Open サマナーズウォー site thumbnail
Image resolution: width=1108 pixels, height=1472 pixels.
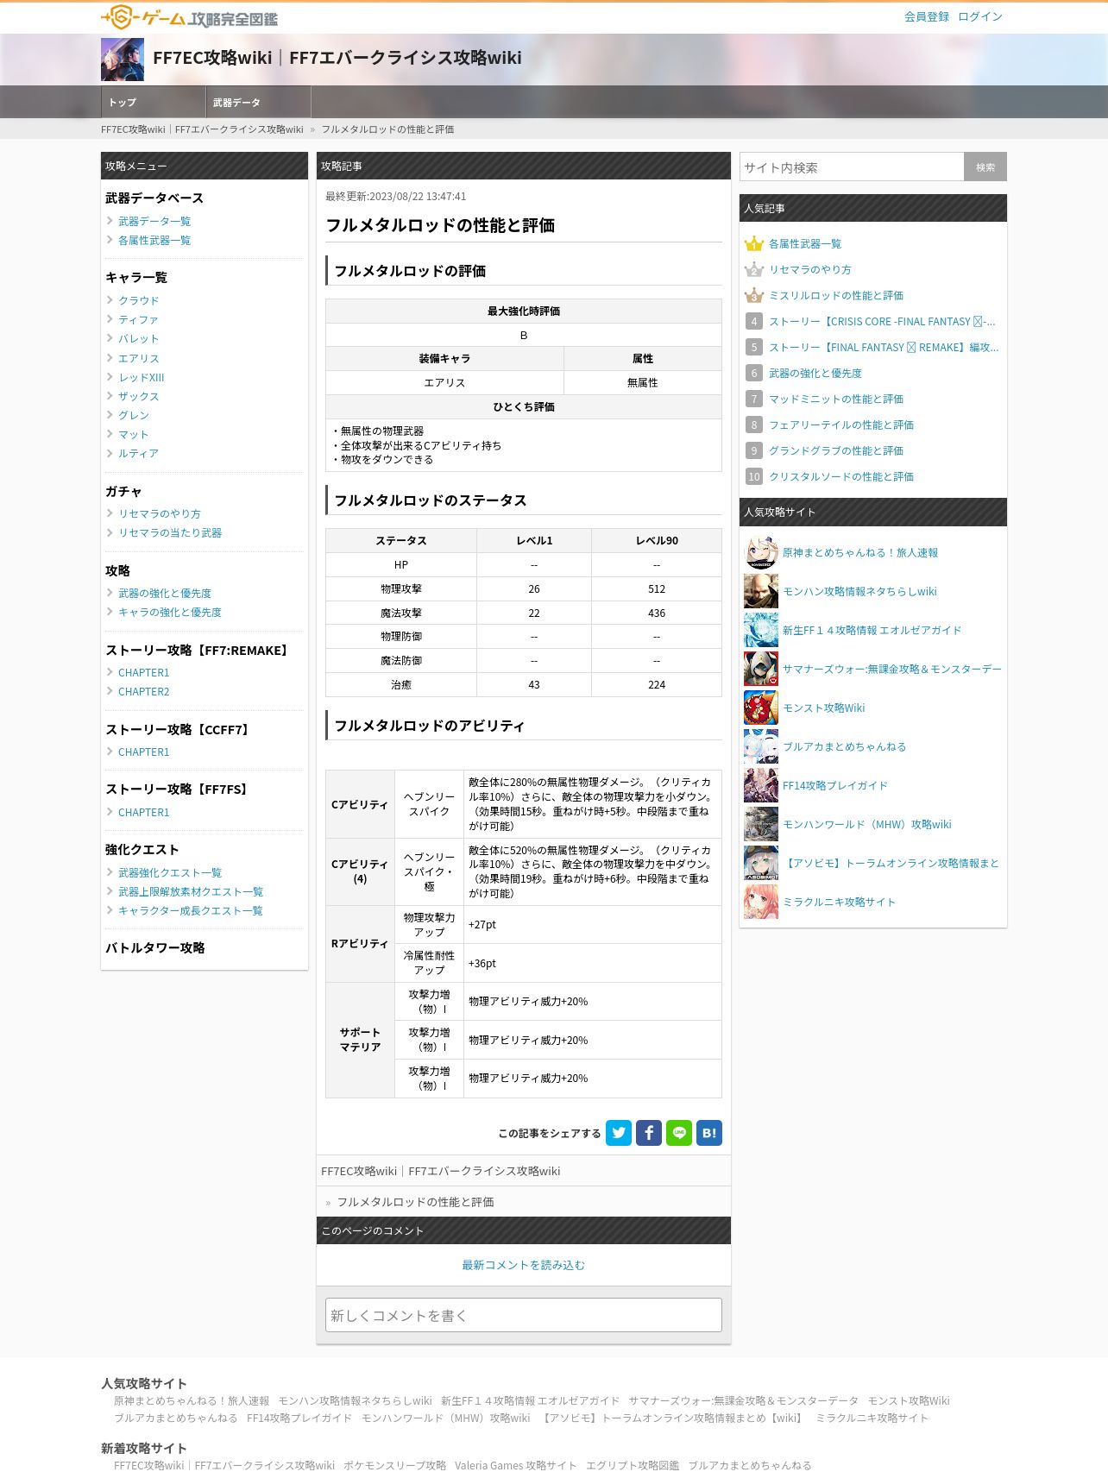tap(761, 670)
